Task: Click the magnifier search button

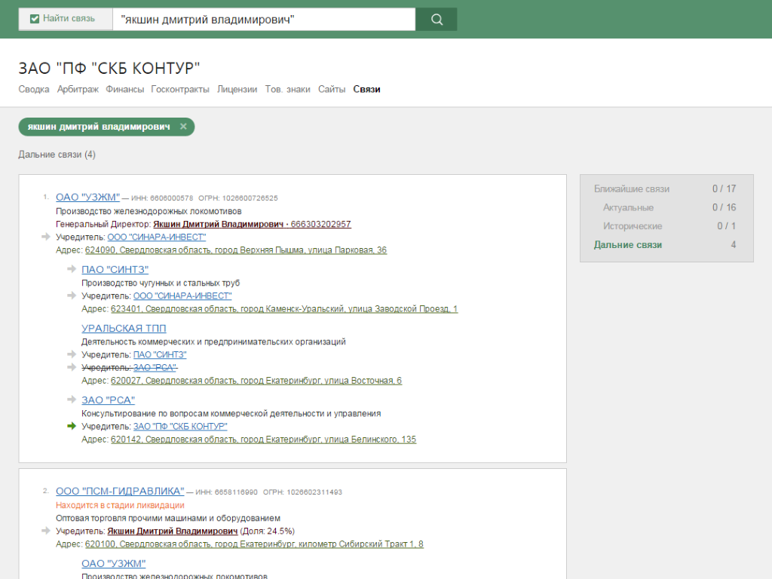Action: coord(437,20)
